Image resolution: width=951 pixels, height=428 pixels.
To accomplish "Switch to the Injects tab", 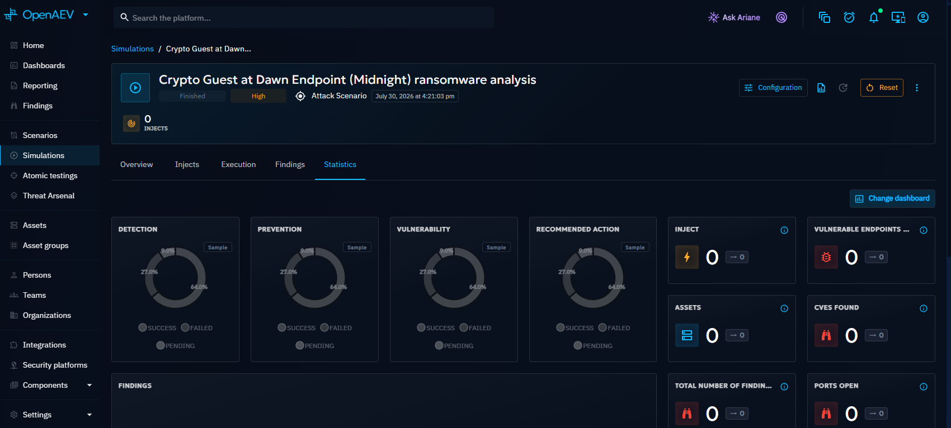I will coord(187,165).
